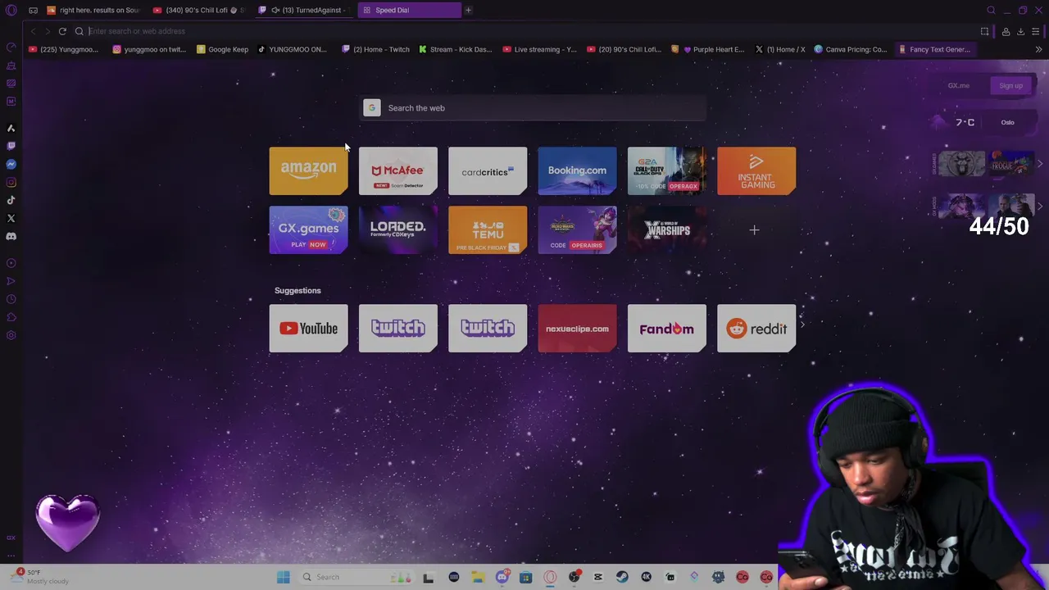Viewport: 1049px width, 590px height.
Task: Switch to the SoundCloud results tab
Action: 93,11
